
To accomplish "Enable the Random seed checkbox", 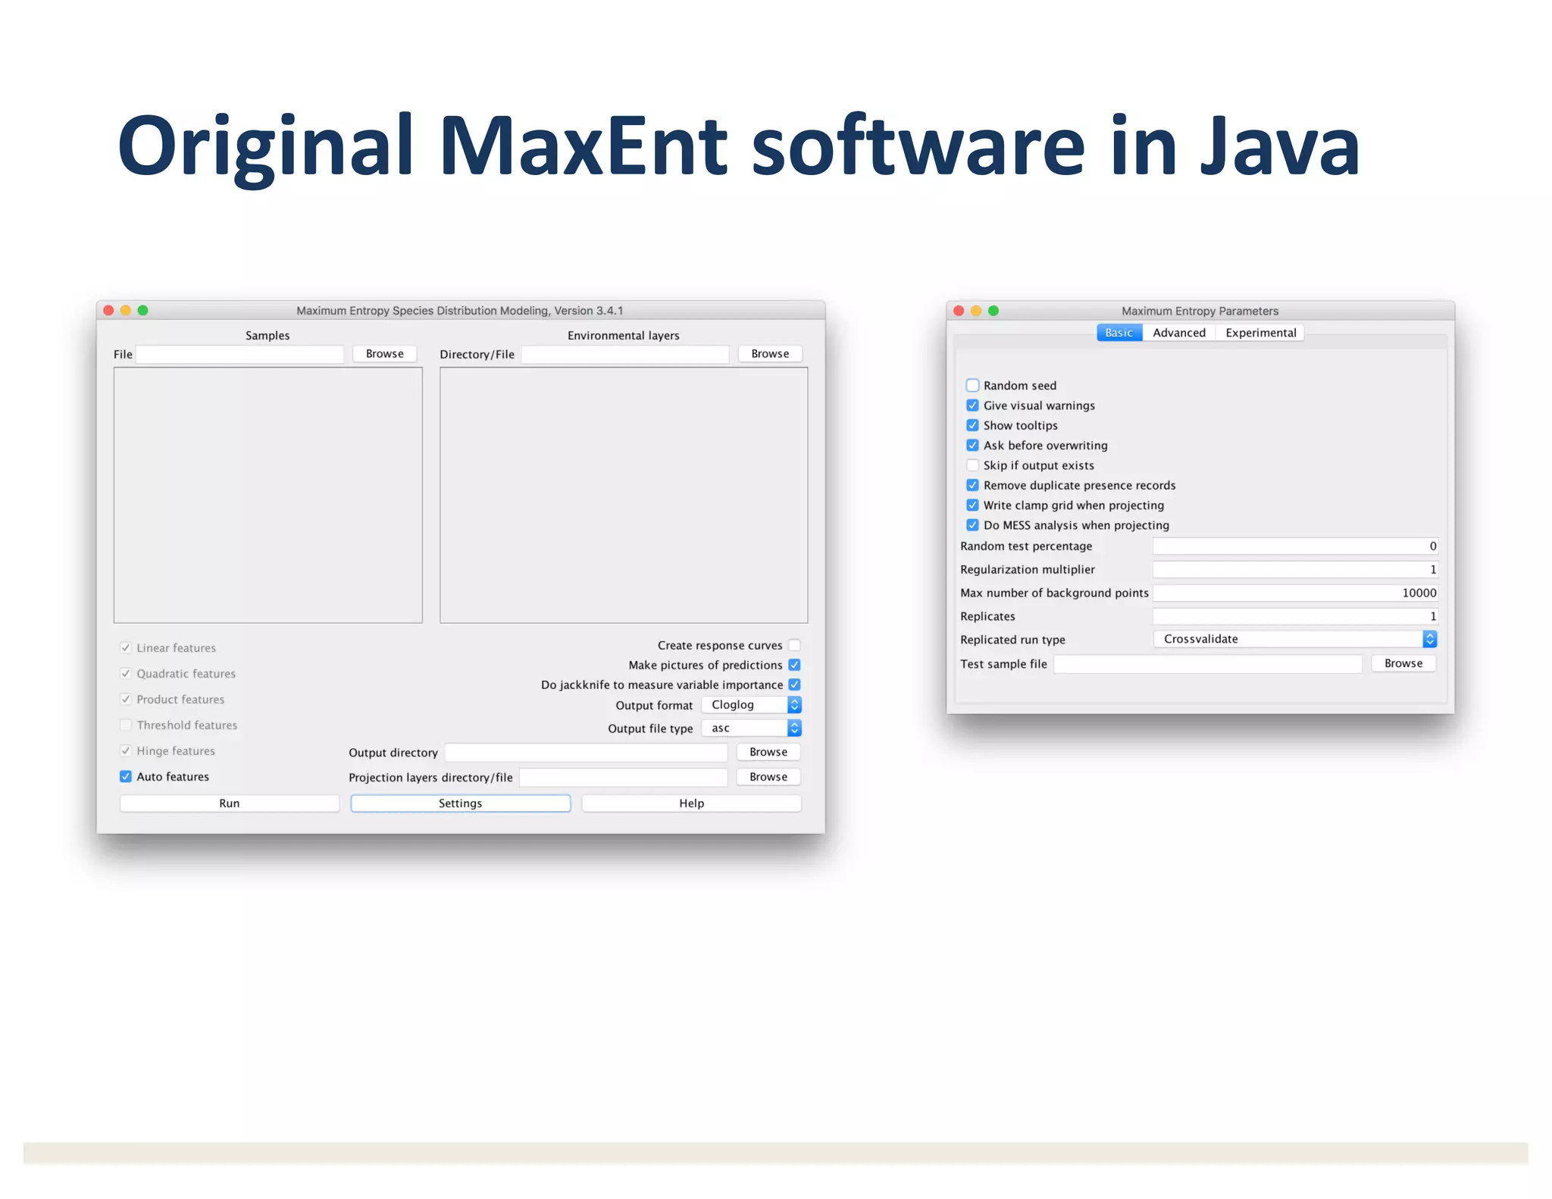I will coord(972,386).
